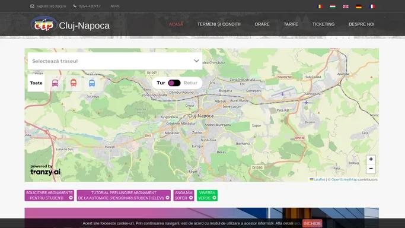The image size is (405, 228).
Task: Click the phone icon in top bar
Action: [x=75, y=6]
